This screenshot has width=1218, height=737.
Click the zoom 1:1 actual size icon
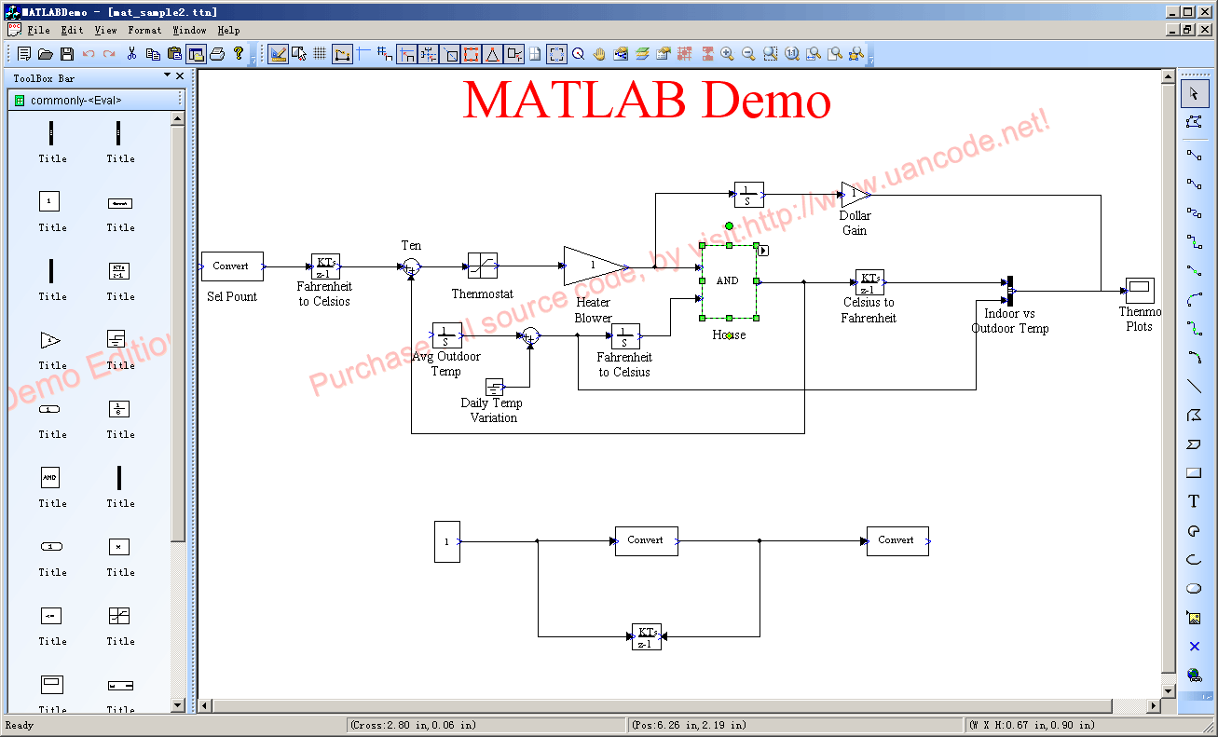[791, 54]
